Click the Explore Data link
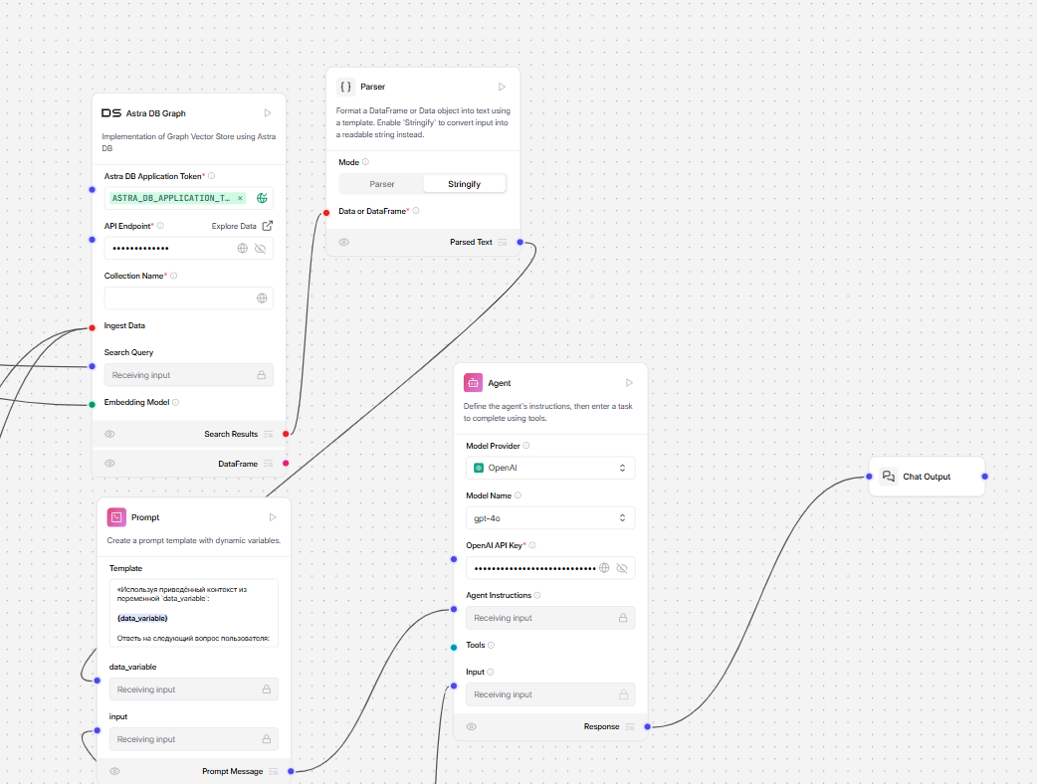The image size is (1037, 784). [234, 226]
